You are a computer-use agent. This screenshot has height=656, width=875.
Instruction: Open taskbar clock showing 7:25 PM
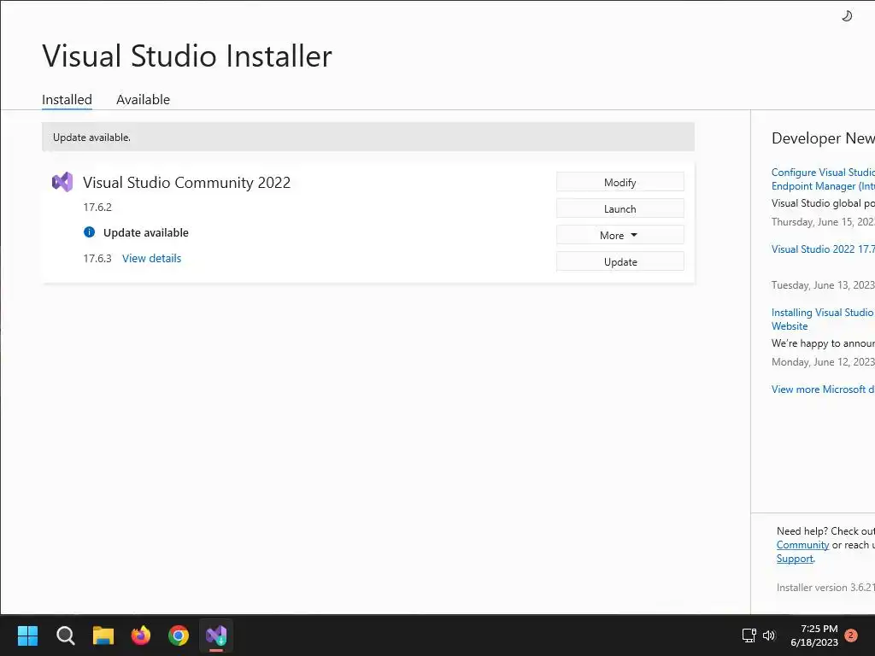pyautogui.click(x=814, y=635)
